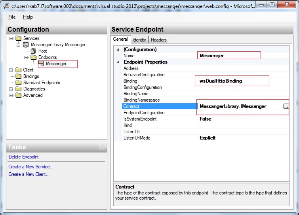The image size is (299, 215).
Task: Switch to the Identity tab
Action: tap(139, 40)
